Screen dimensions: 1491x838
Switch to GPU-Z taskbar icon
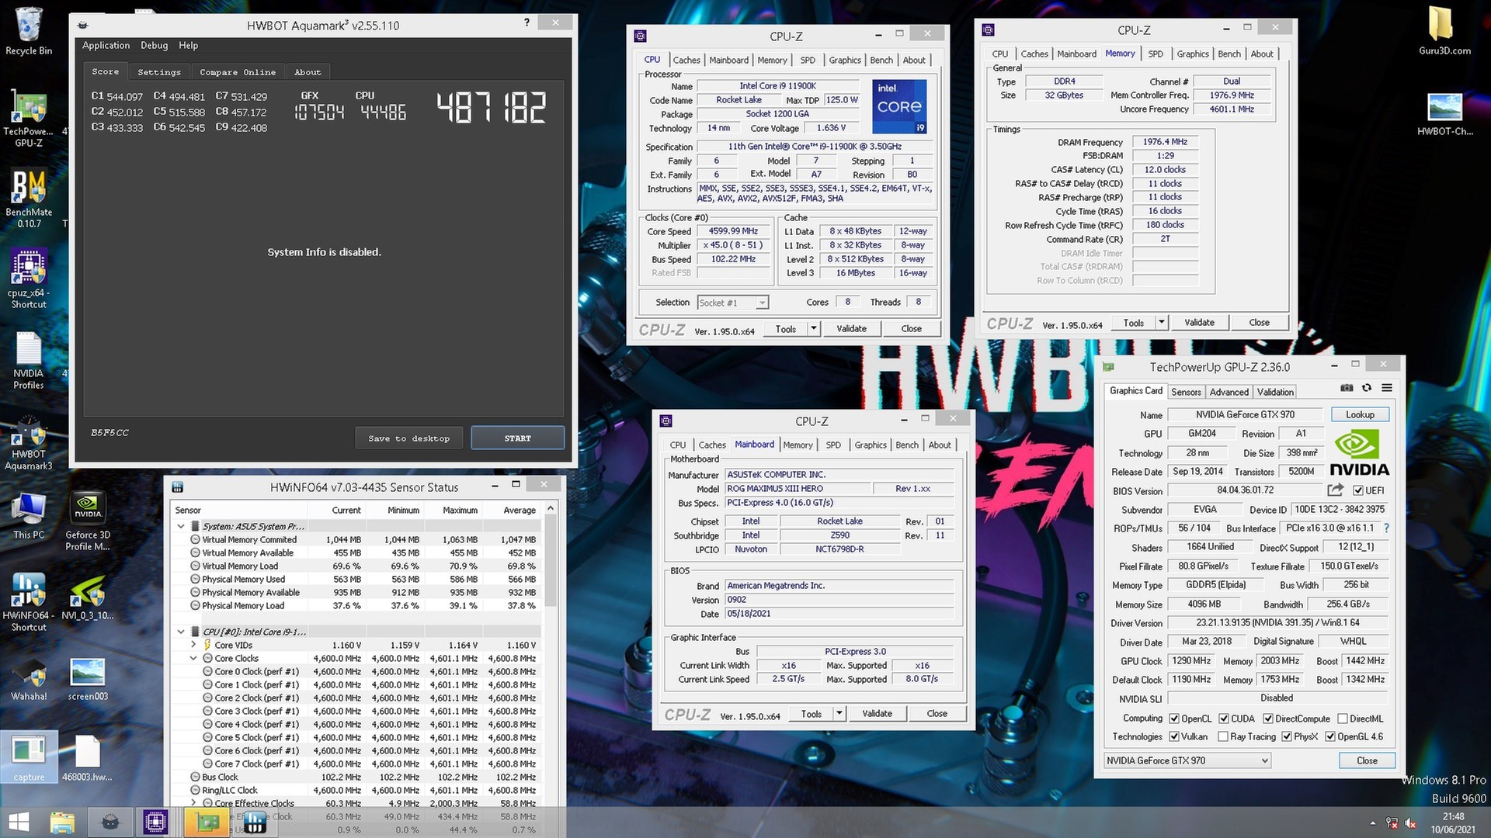pos(206,822)
